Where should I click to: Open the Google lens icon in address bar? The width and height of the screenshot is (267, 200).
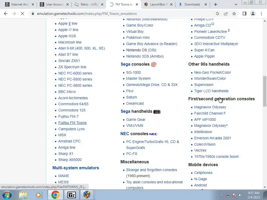coord(217,14)
